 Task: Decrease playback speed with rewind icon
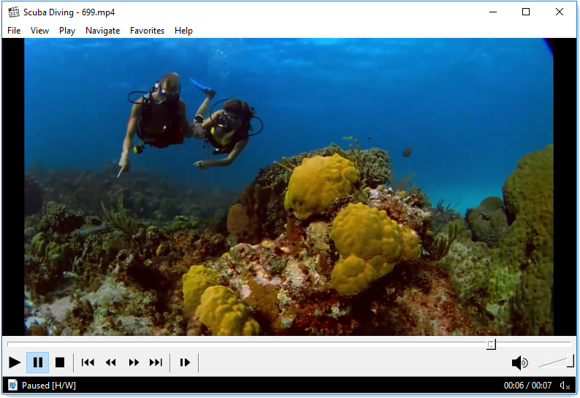(x=110, y=362)
